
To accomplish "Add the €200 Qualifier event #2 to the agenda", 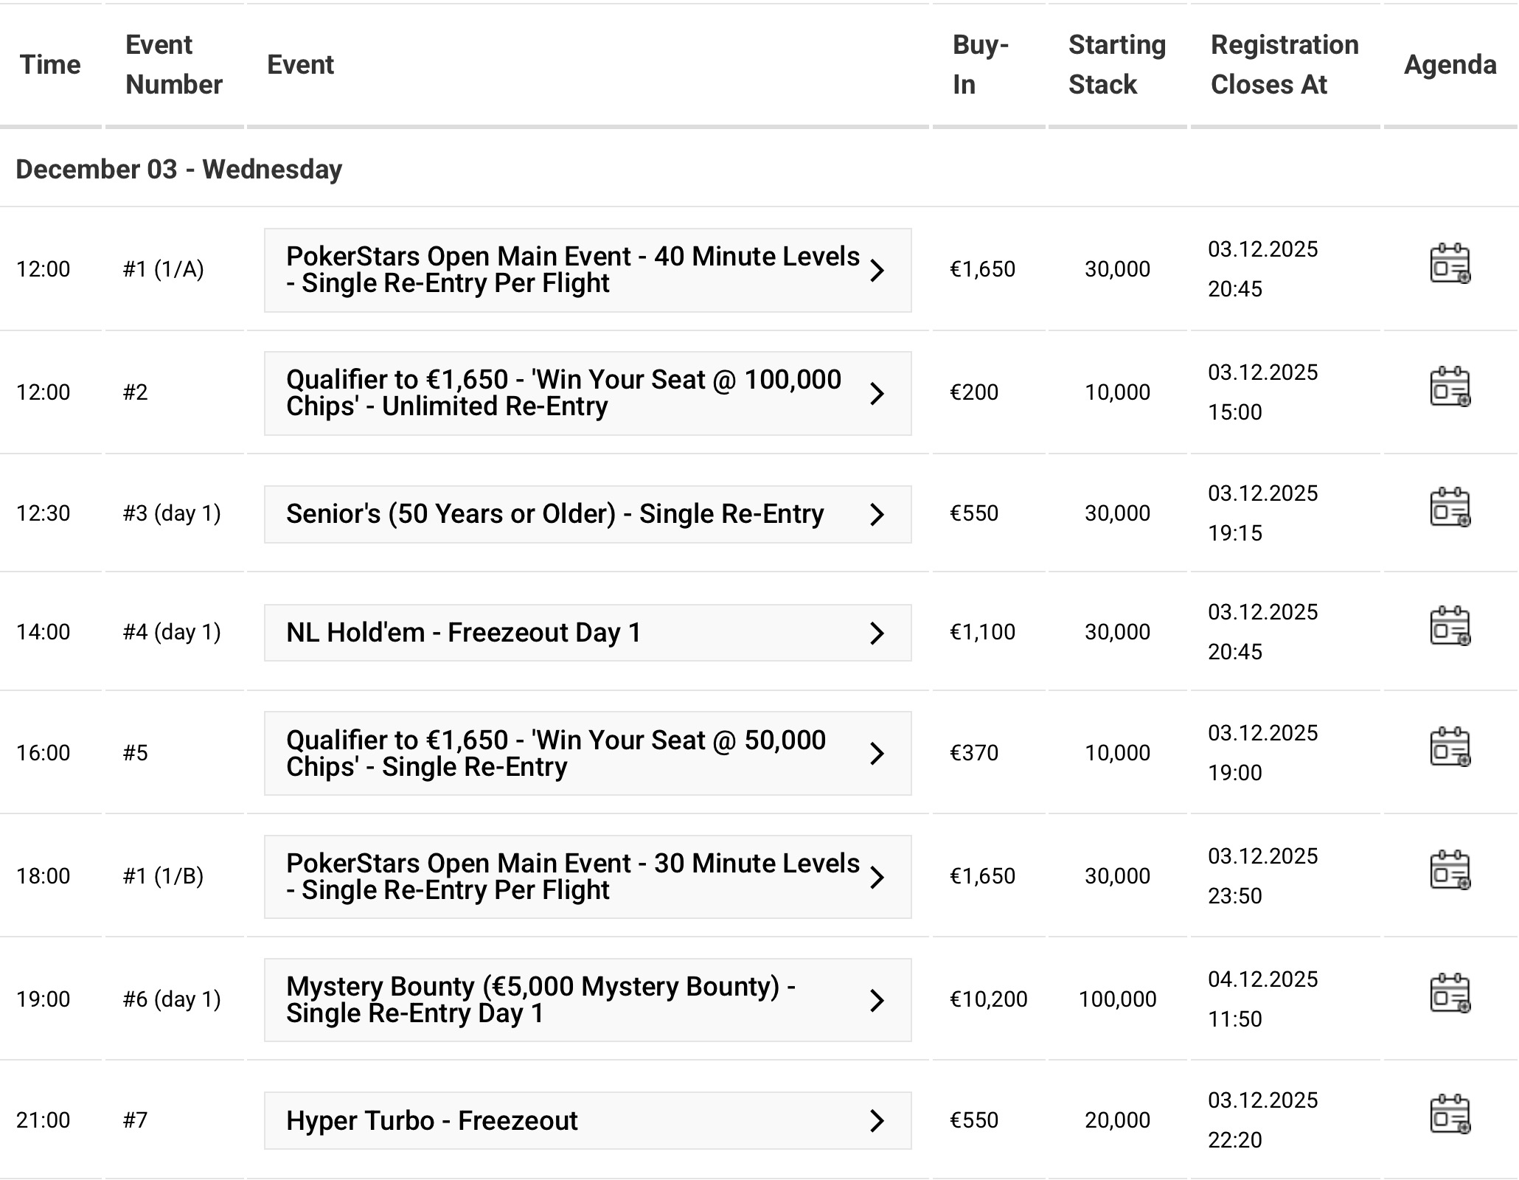I will click(x=1450, y=387).
